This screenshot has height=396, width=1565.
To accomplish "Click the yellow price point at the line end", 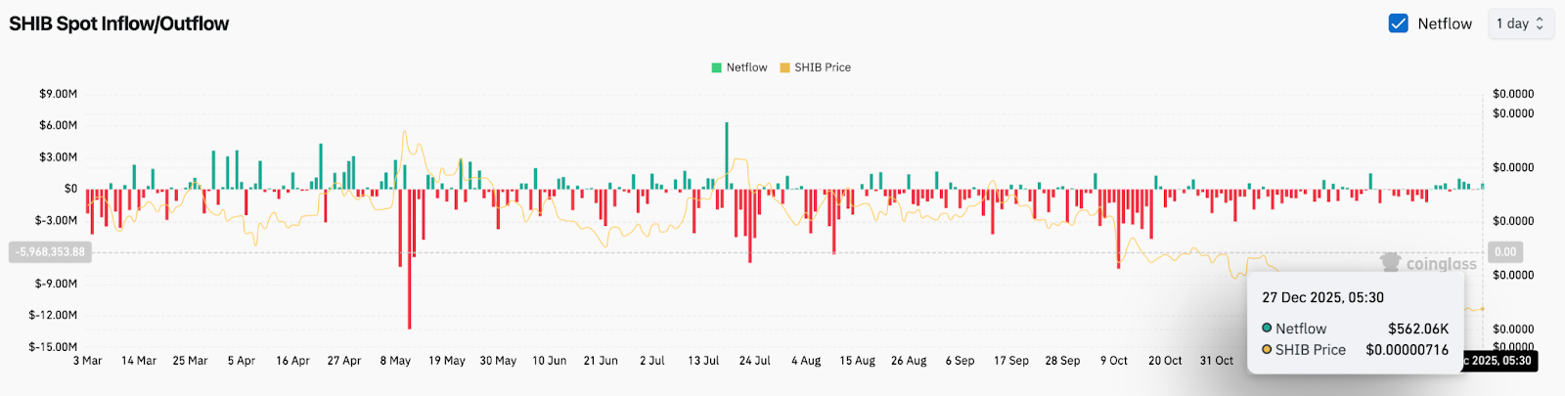I will [1482, 309].
